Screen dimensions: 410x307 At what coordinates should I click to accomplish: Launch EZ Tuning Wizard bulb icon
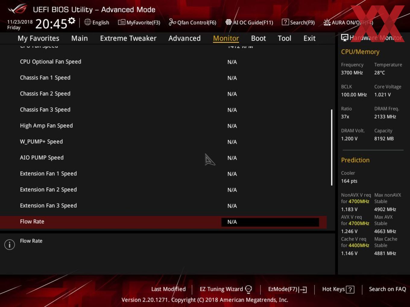click(x=248, y=289)
